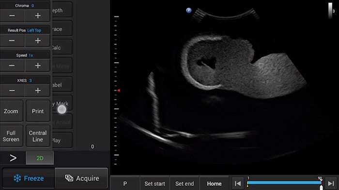Change Result Pos with plus button
The height and width of the screenshot is (190, 339).
pos(38,41)
